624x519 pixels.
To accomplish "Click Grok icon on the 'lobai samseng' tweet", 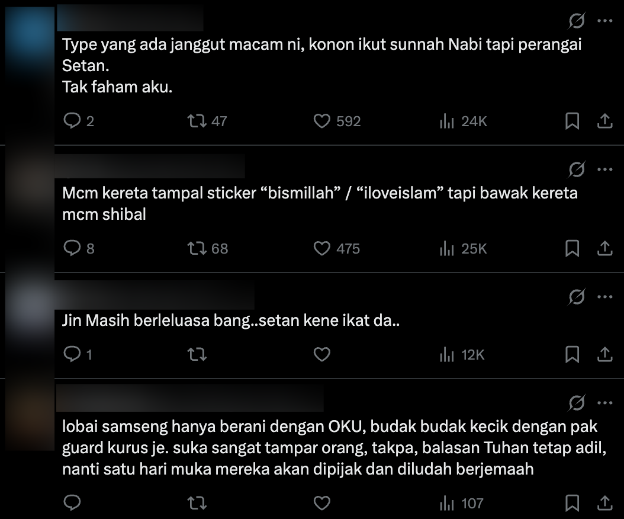I will click(577, 403).
